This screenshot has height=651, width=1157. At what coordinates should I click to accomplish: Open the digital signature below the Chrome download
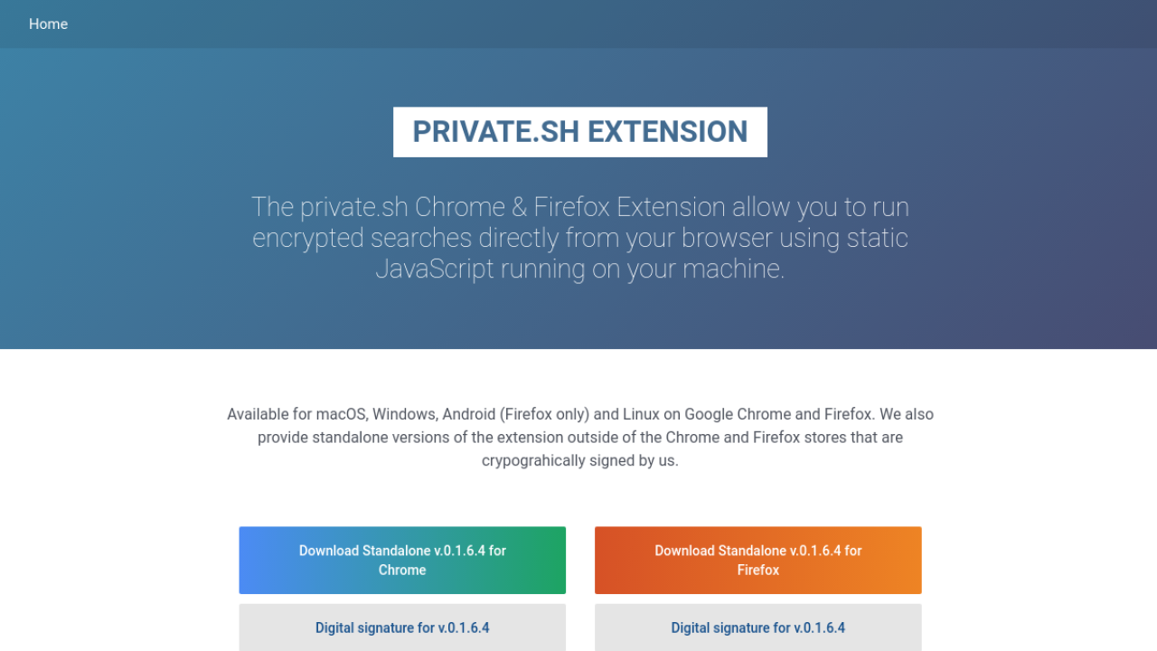point(402,627)
